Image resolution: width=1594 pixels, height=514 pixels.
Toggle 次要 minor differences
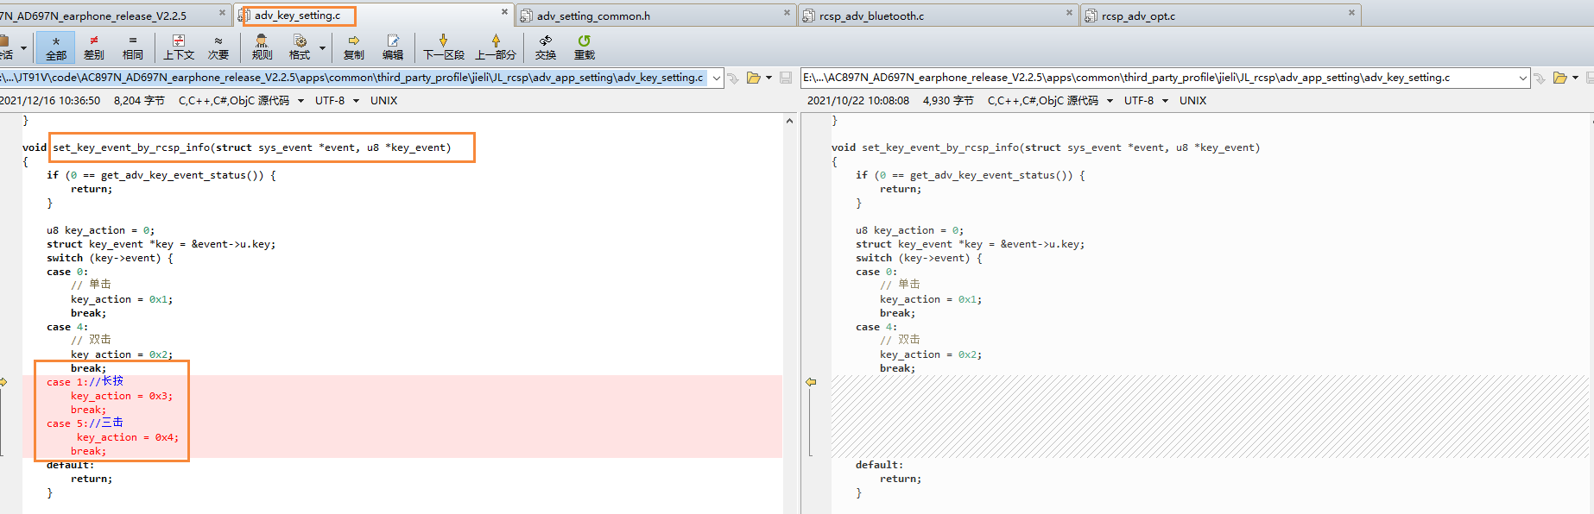(218, 47)
